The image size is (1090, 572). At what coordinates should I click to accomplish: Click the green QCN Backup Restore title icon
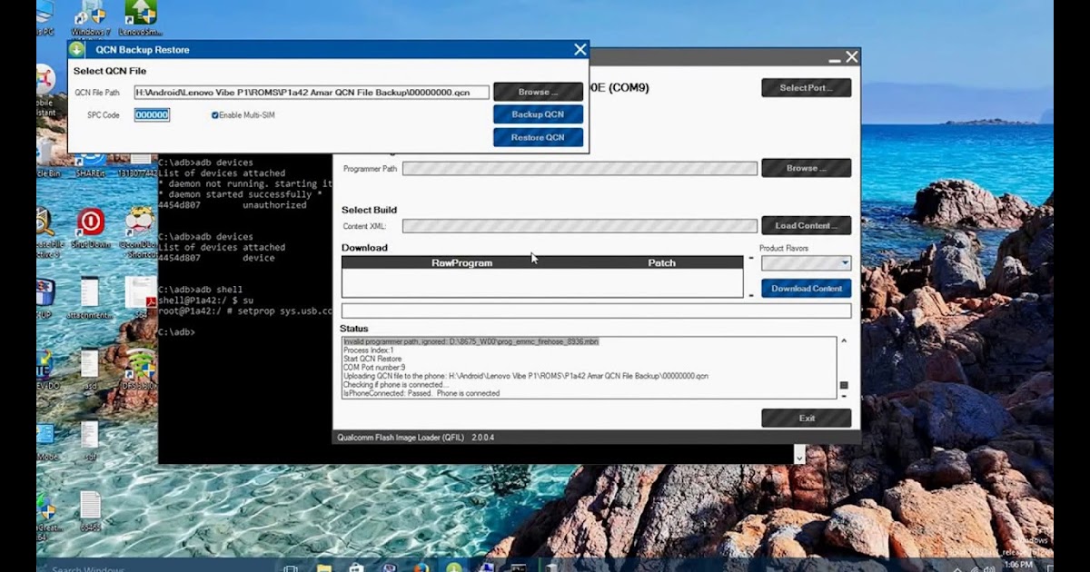(77, 50)
